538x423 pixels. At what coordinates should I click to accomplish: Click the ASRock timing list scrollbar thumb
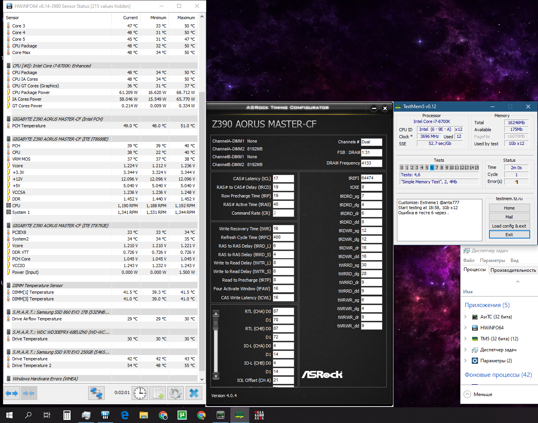[216, 324]
